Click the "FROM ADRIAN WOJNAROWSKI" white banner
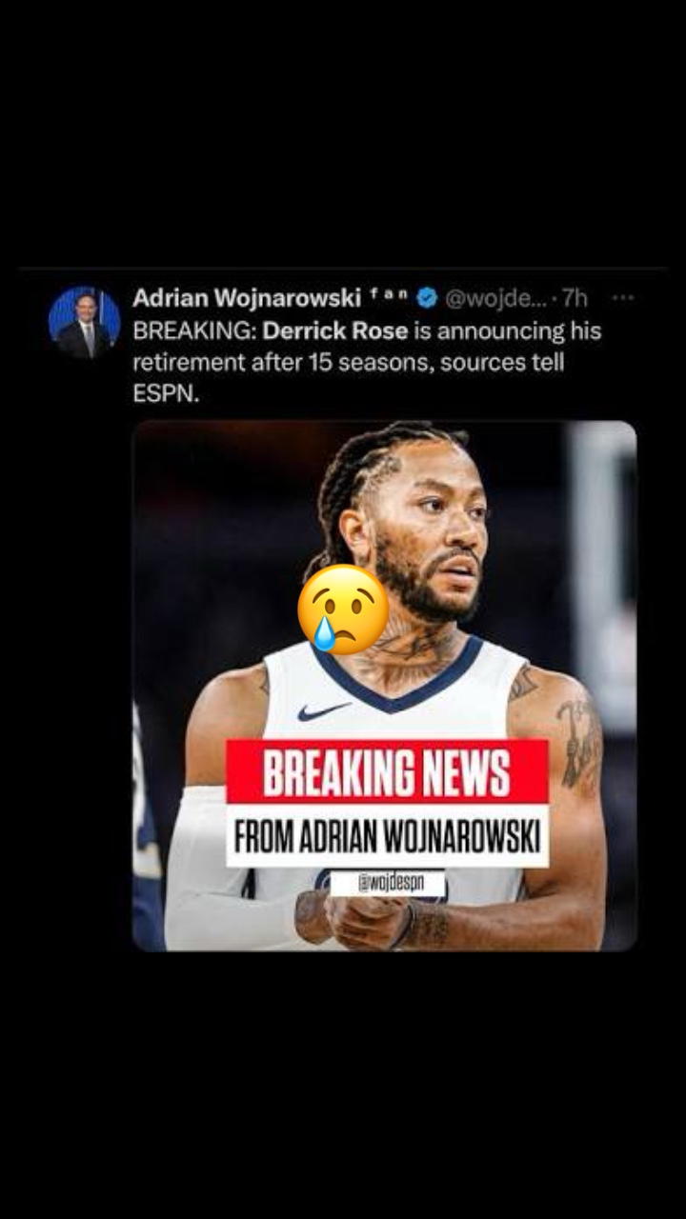 coord(388,836)
